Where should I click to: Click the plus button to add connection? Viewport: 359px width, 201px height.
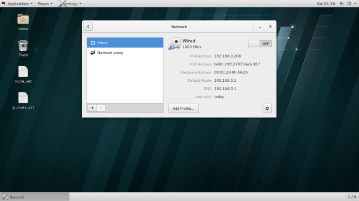[x=92, y=108]
